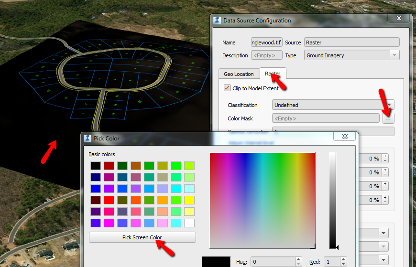Open the second dropdown below percent rows
Viewport: 416px width, 267px height.
click(383, 246)
